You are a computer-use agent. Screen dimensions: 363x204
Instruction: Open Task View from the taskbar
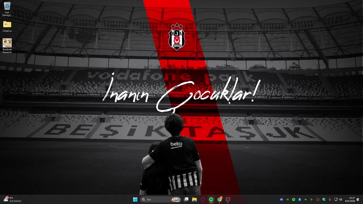click(x=186, y=199)
